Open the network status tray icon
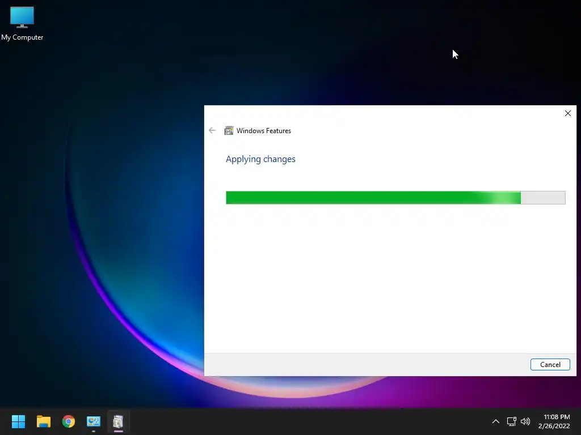Image resolution: width=581 pixels, height=435 pixels. [x=511, y=421]
